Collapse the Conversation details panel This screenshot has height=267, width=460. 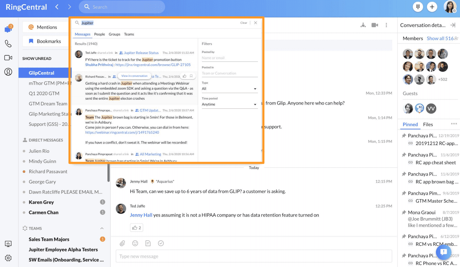click(453, 25)
